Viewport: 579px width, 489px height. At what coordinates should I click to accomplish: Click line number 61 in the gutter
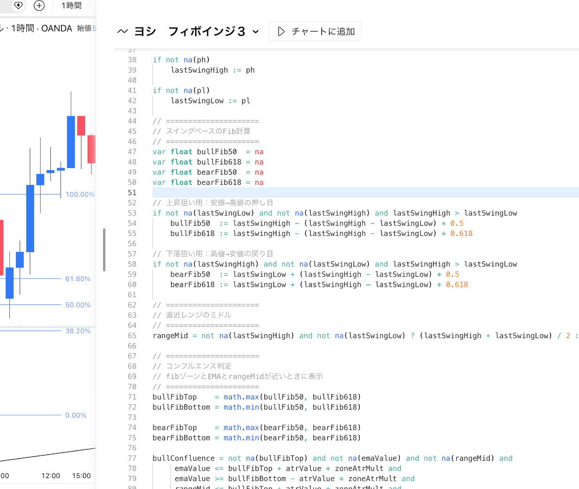[132, 295]
